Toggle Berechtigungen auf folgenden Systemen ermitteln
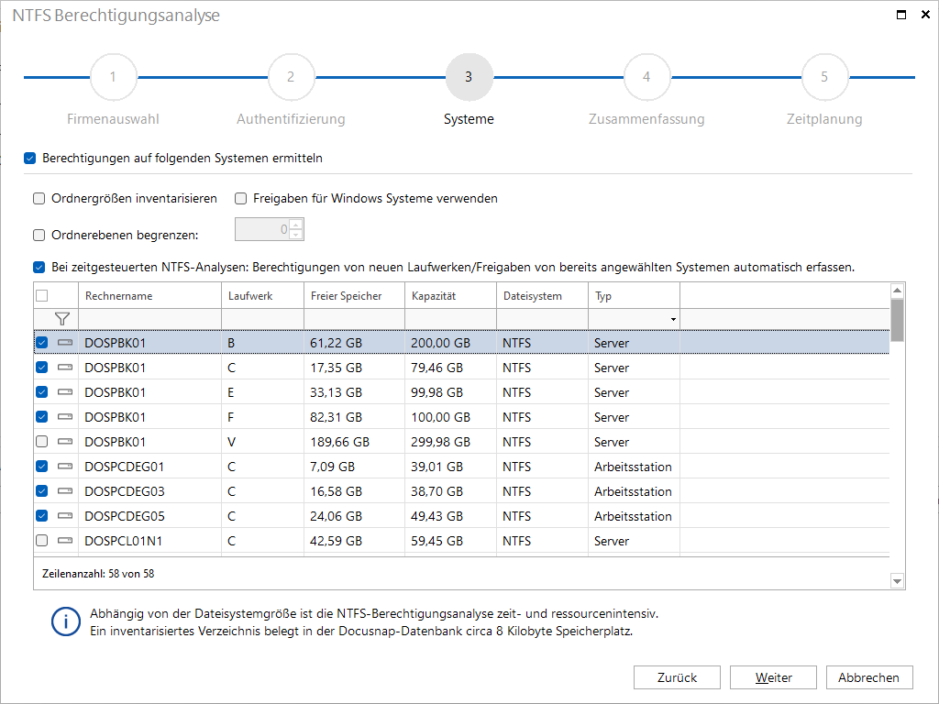The width and height of the screenshot is (939, 704). (x=30, y=159)
